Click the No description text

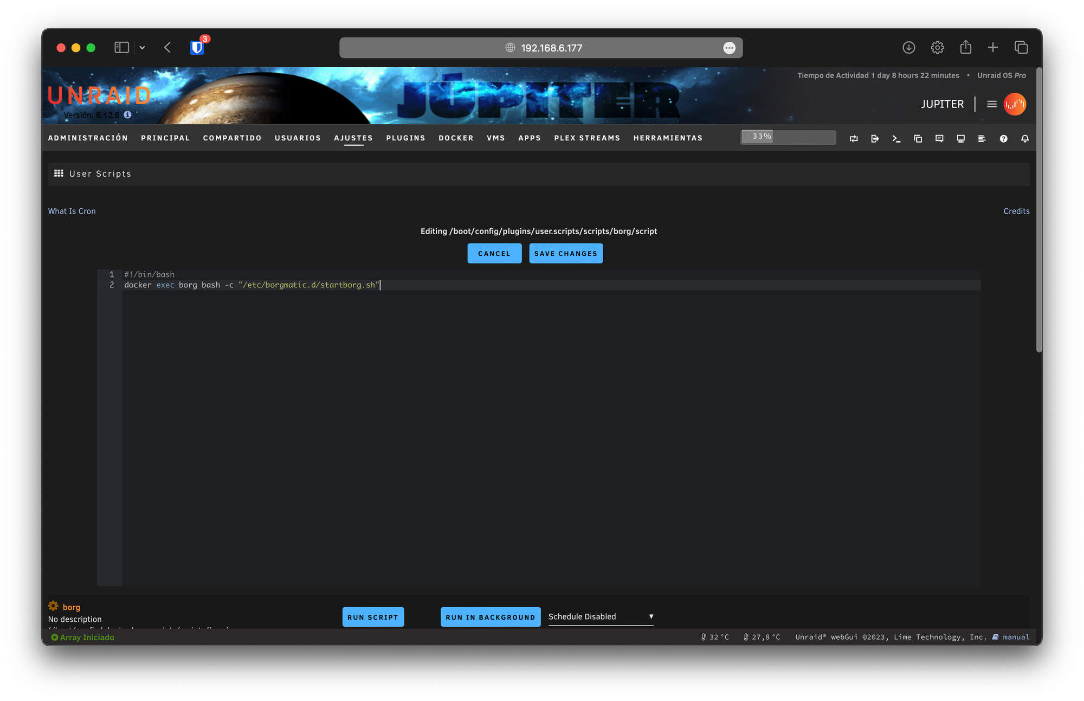tap(75, 619)
